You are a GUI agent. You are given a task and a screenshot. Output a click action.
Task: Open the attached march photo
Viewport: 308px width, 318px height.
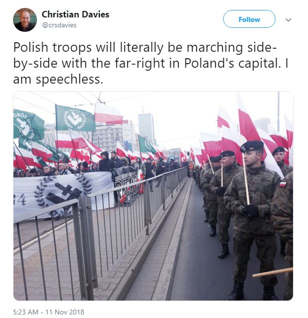[x=153, y=196]
